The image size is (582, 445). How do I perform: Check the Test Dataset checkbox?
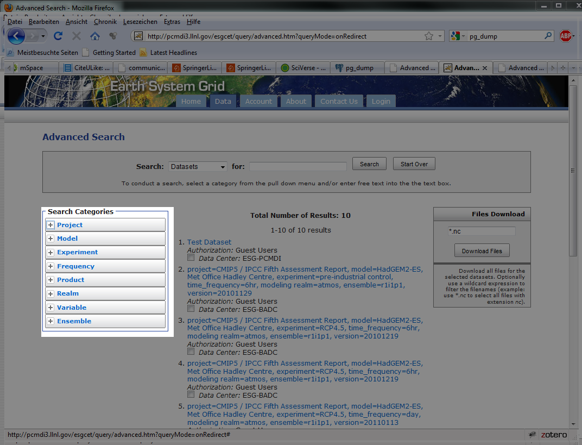pyautogui.click(x=191, y=258)
